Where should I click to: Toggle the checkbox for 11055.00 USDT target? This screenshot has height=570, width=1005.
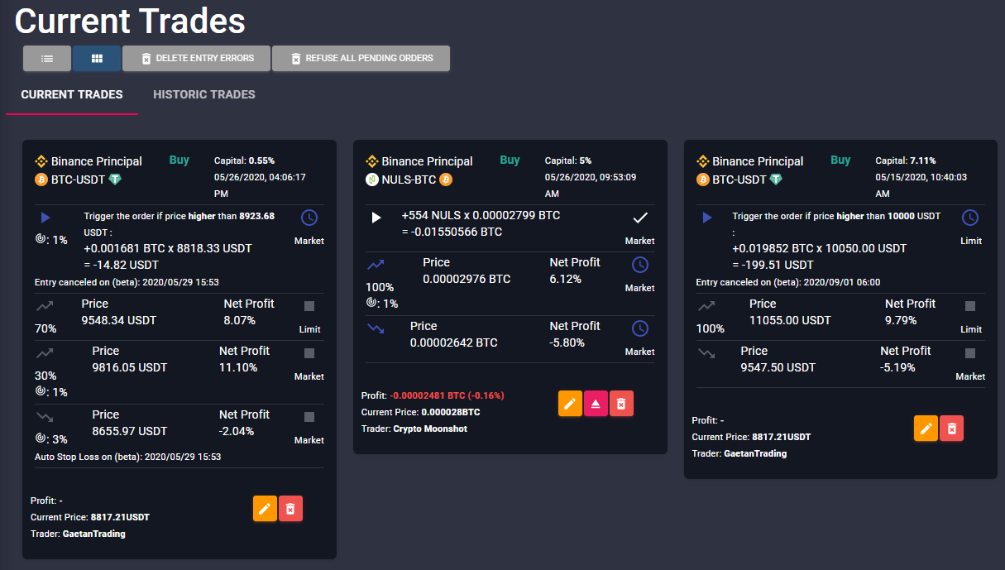tap(970, 306)
